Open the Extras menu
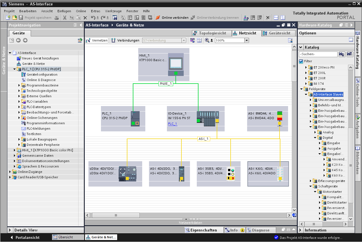 click(96, 11)
